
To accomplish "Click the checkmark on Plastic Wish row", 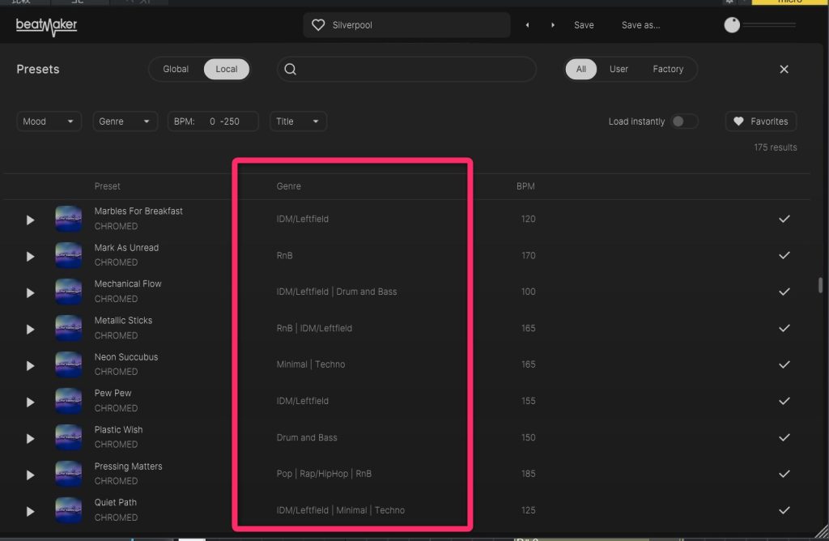I will click(784, 437).
